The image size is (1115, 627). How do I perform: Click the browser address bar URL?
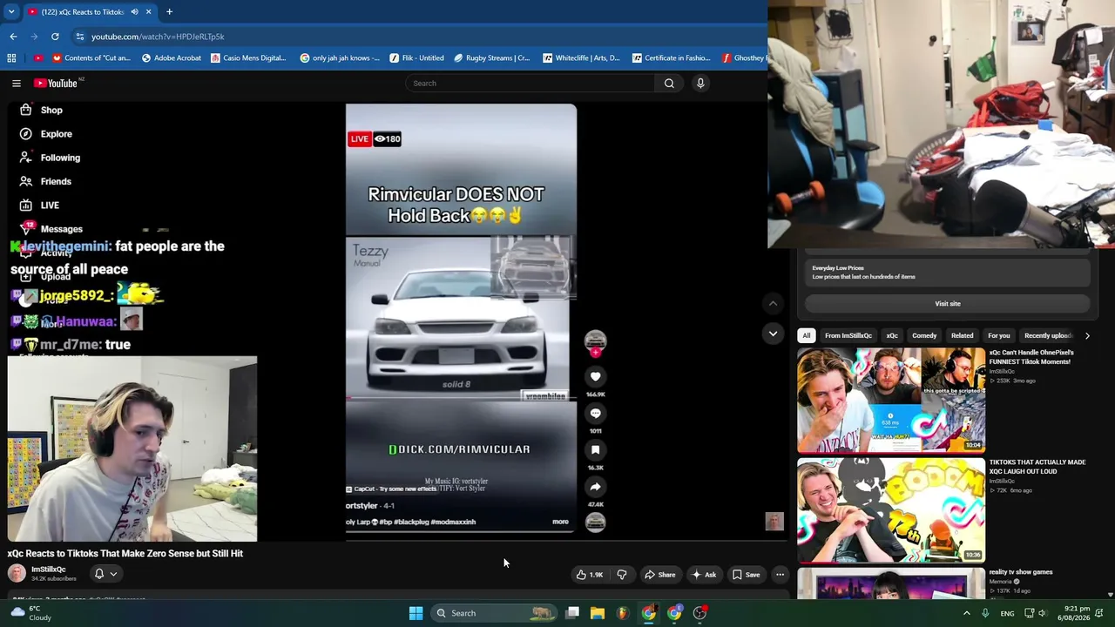(x=158, y=37)
